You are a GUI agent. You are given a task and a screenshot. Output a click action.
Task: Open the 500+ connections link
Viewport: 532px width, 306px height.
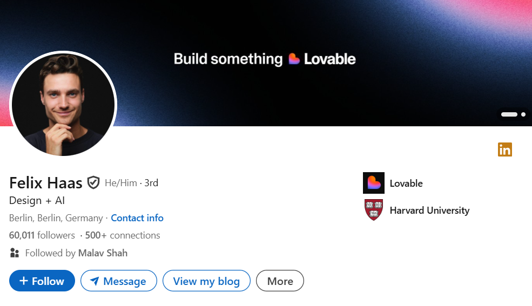tap(123, 235)
